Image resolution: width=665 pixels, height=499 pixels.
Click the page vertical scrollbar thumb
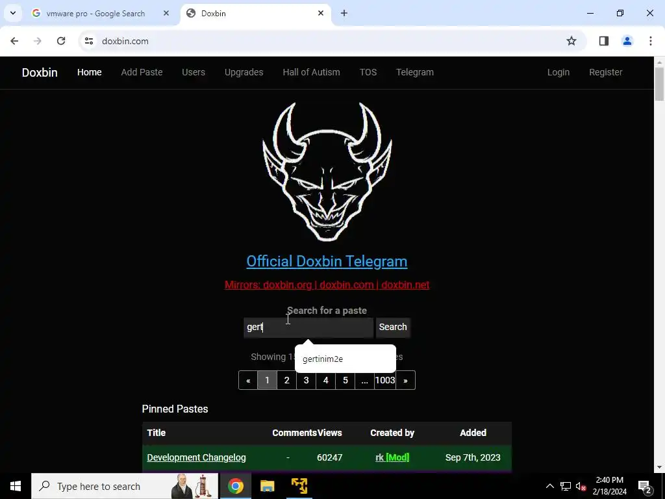coord(660,84)
